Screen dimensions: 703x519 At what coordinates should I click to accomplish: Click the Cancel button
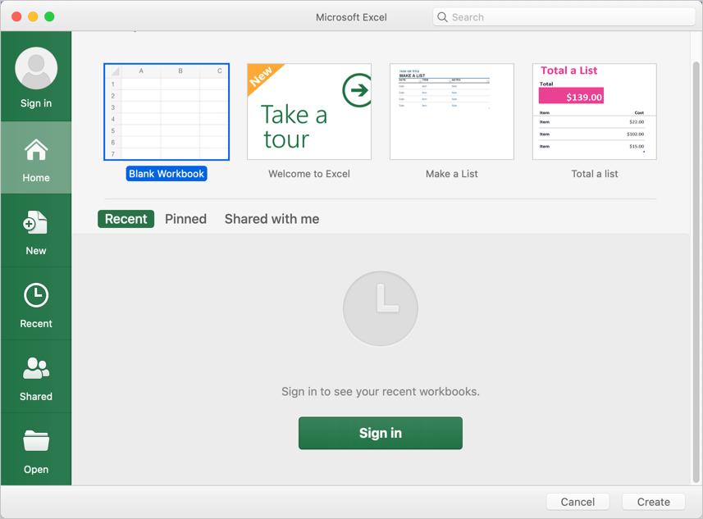point(577,502)
